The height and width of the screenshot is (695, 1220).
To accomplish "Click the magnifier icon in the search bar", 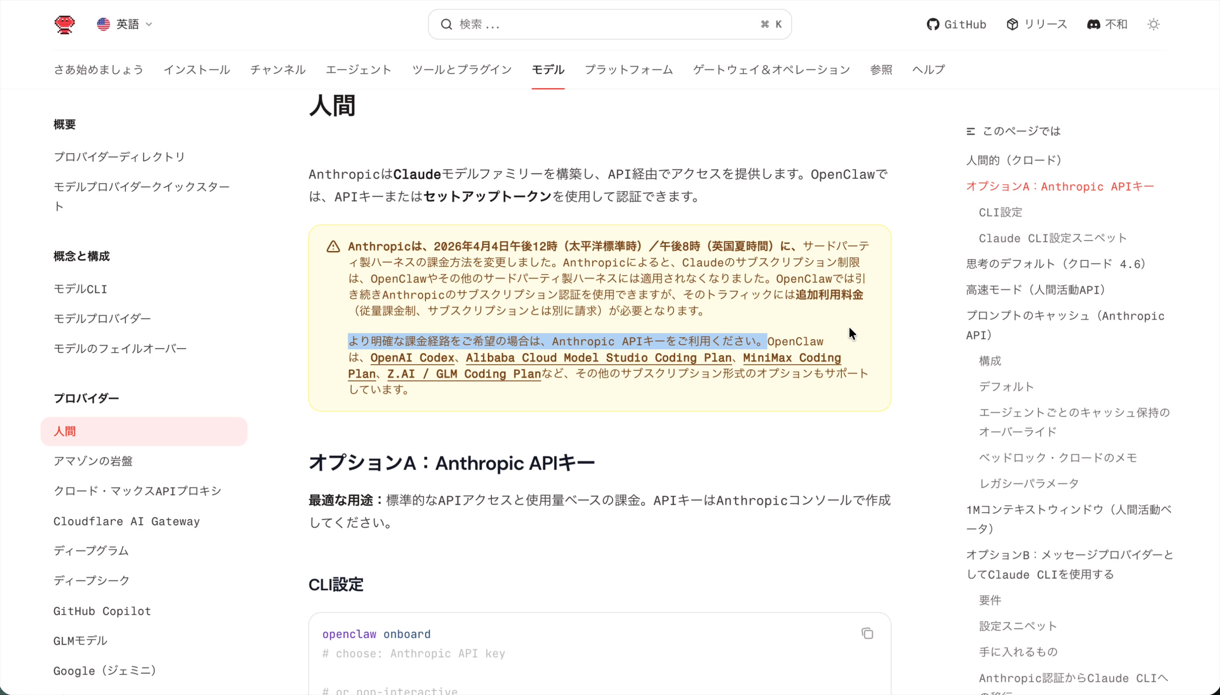I will tap(446, 24).
